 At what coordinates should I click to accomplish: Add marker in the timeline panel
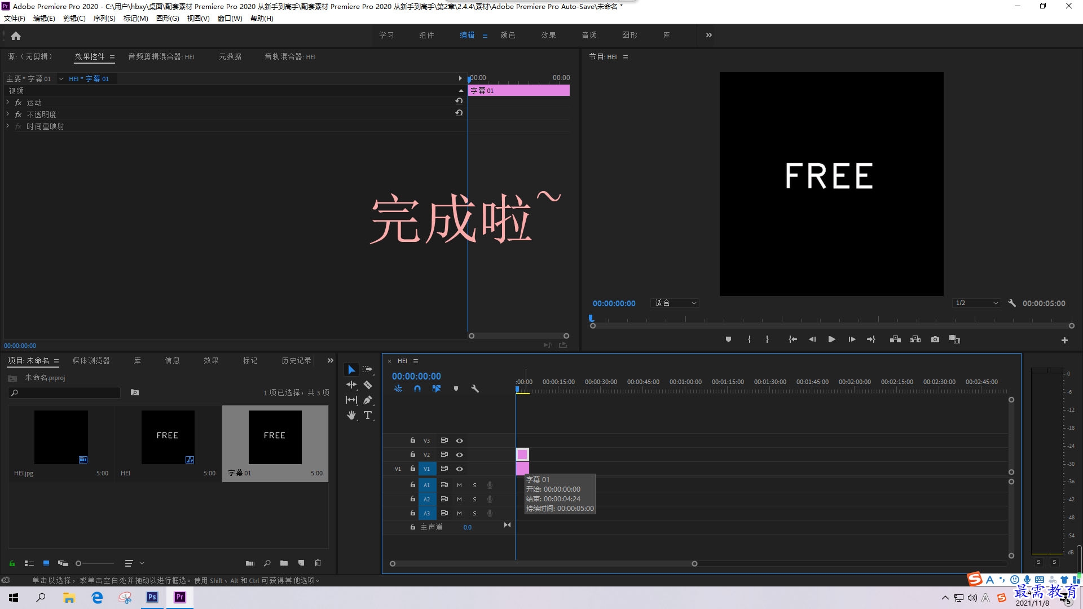(456, 389)
